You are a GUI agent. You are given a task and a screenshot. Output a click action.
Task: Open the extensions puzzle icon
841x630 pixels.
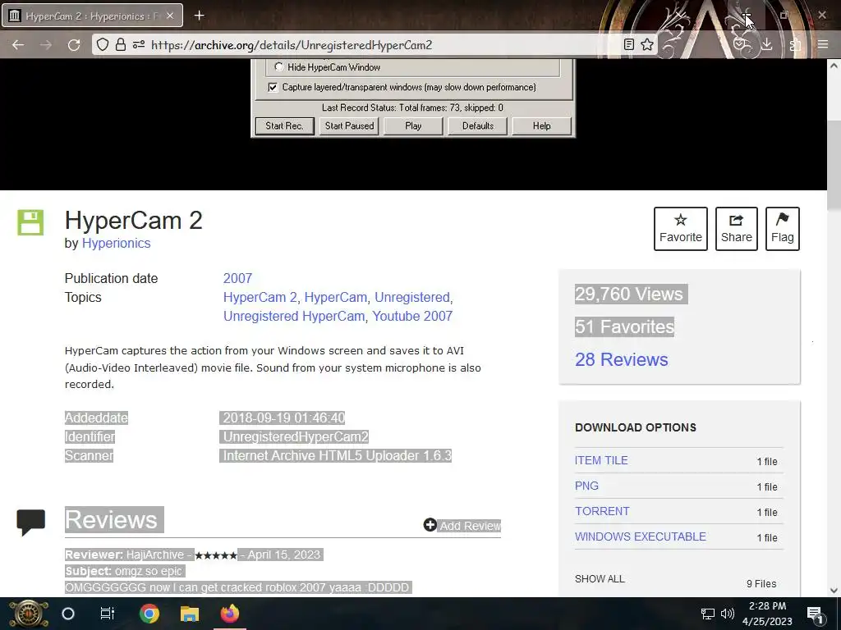point(795,45)
